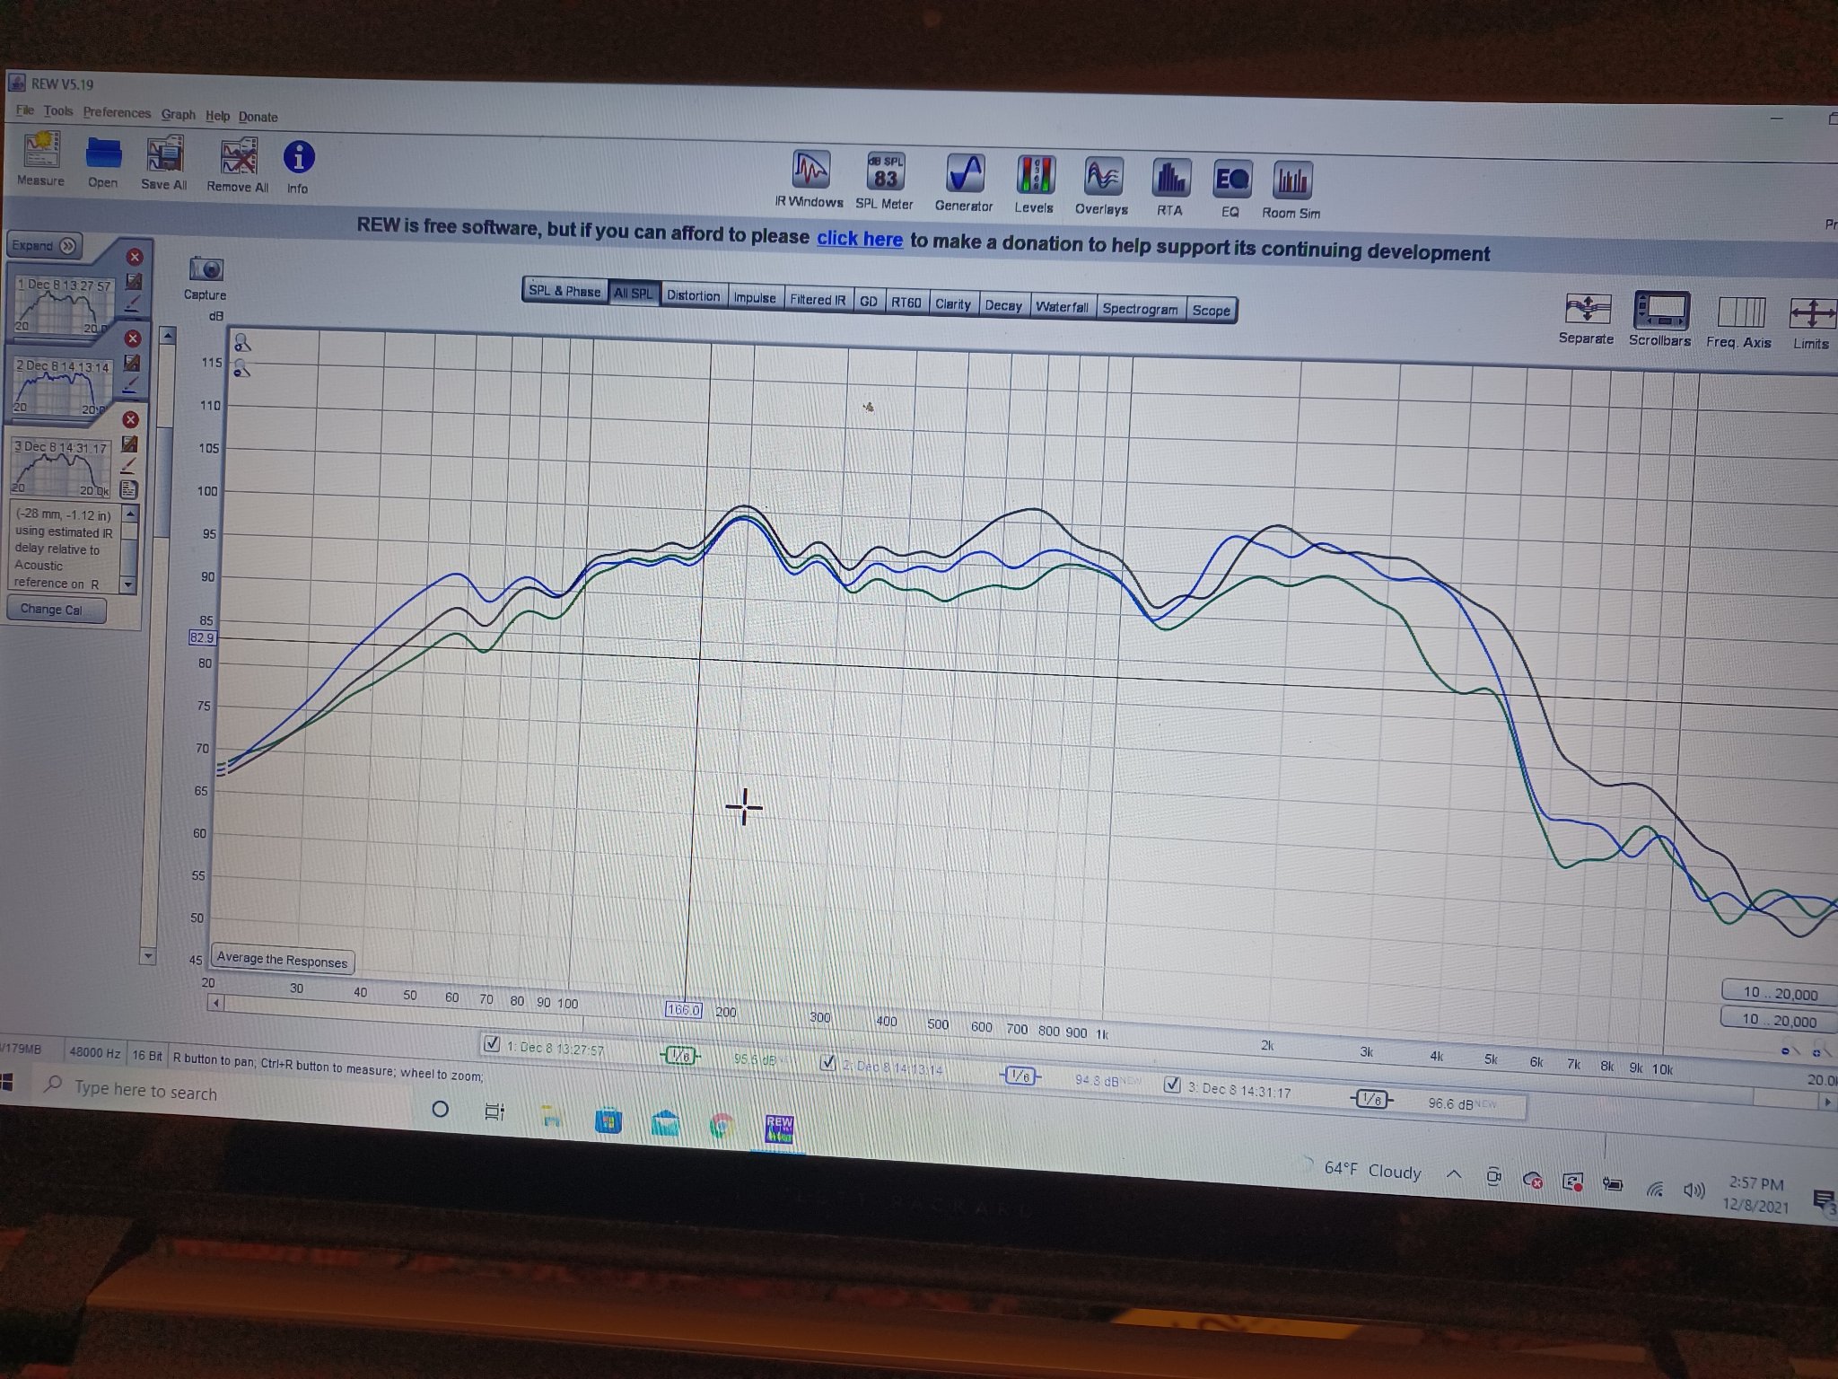The image size is (1838, 1379).
Task: Remove measurement 2 Dec 8 14:13:14
Action: [x=133, y=338]
